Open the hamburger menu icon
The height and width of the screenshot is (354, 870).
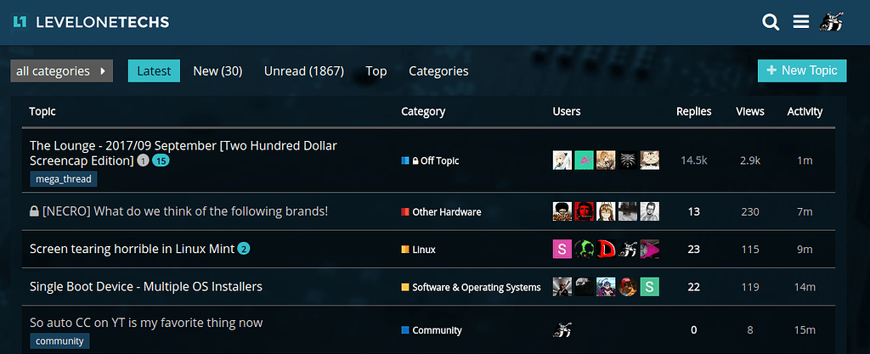click(x=800, y=21)
